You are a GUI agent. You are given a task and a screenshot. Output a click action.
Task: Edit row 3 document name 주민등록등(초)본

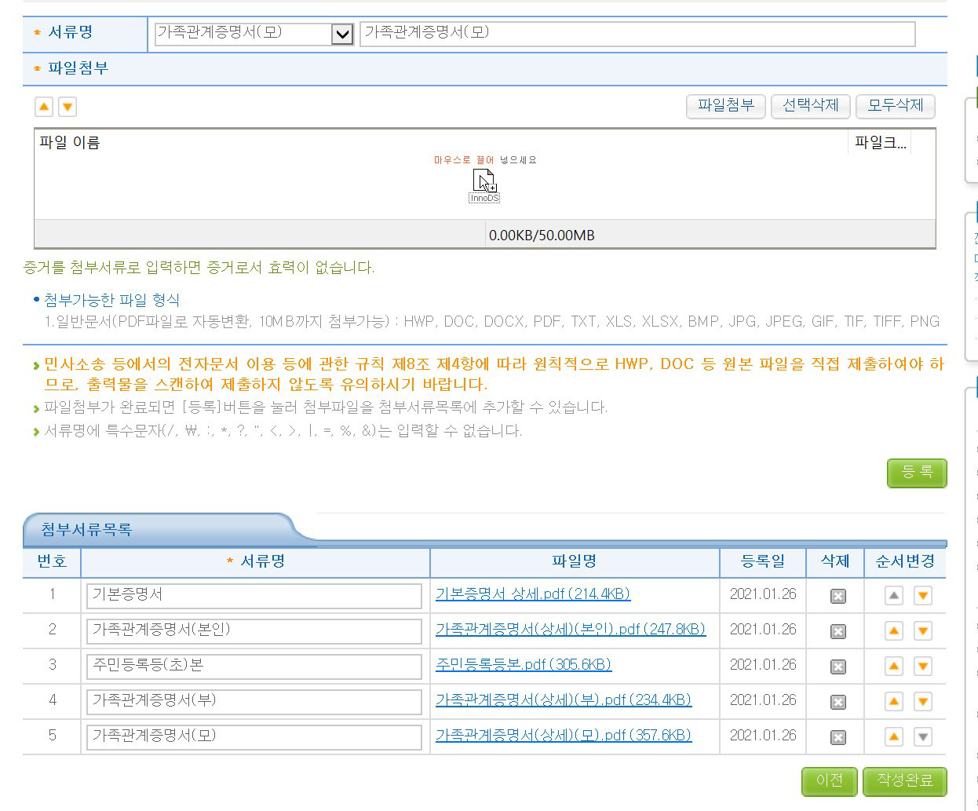[x=254, y=667]
